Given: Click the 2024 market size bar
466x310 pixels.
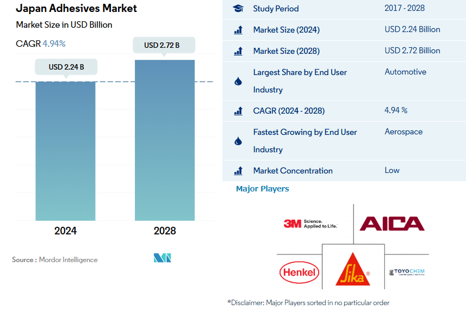Looking at the screenshot, I should [x=65, y=151].
